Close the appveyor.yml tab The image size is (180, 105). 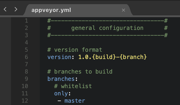[x=123, y=10]
